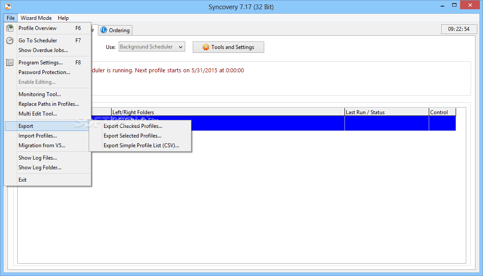Open Program Settings...
The image size is (483, 276).
[48, 63]
